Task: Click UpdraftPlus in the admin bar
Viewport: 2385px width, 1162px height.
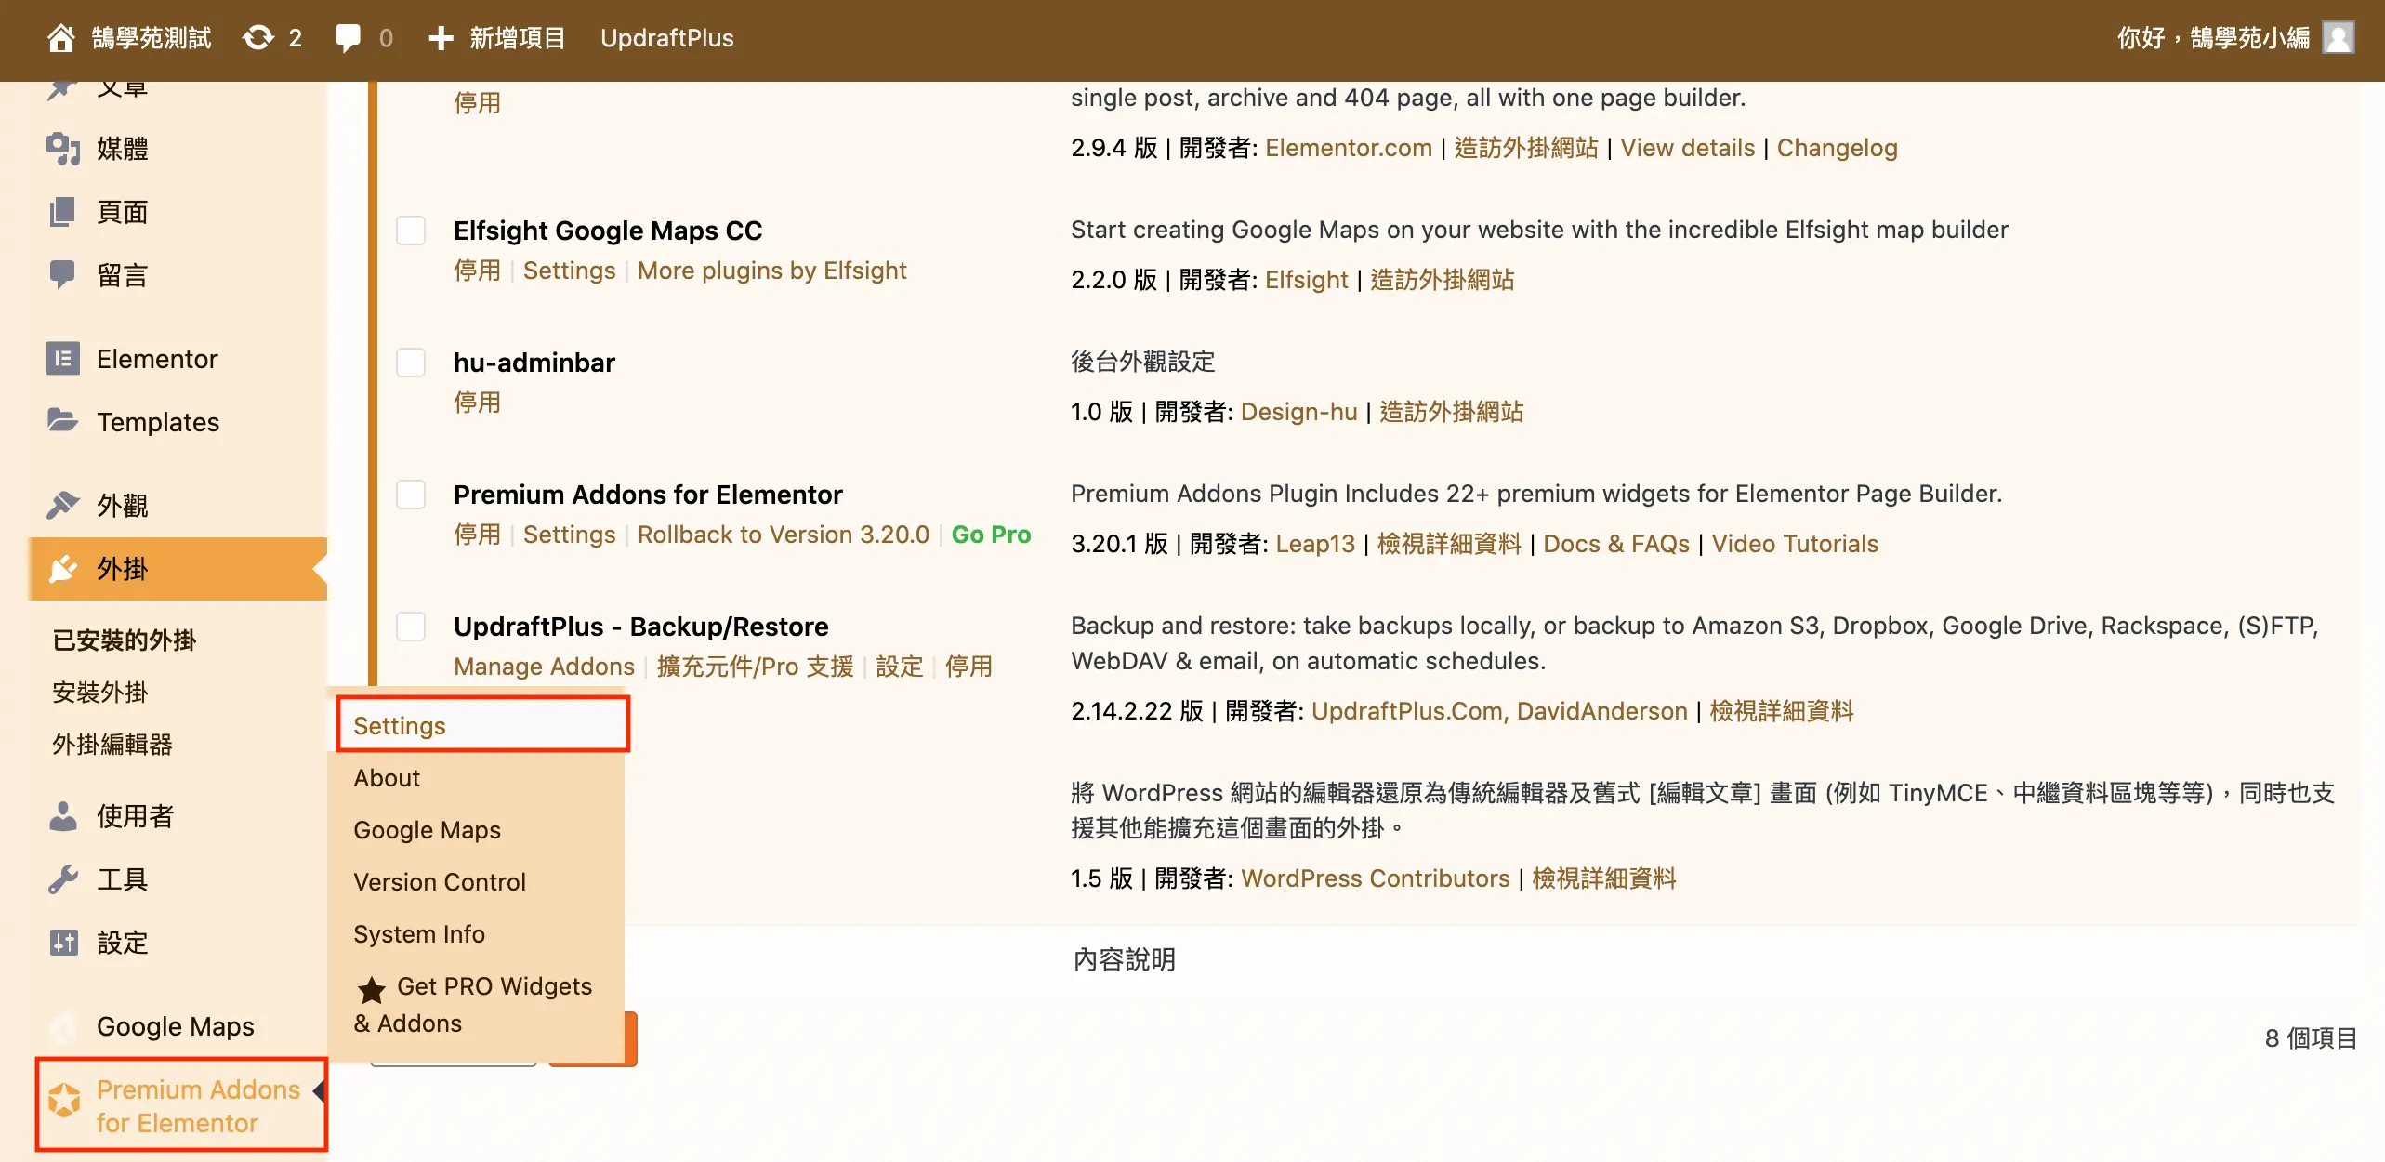Action: pyautogui.click(x=666, y=38)
